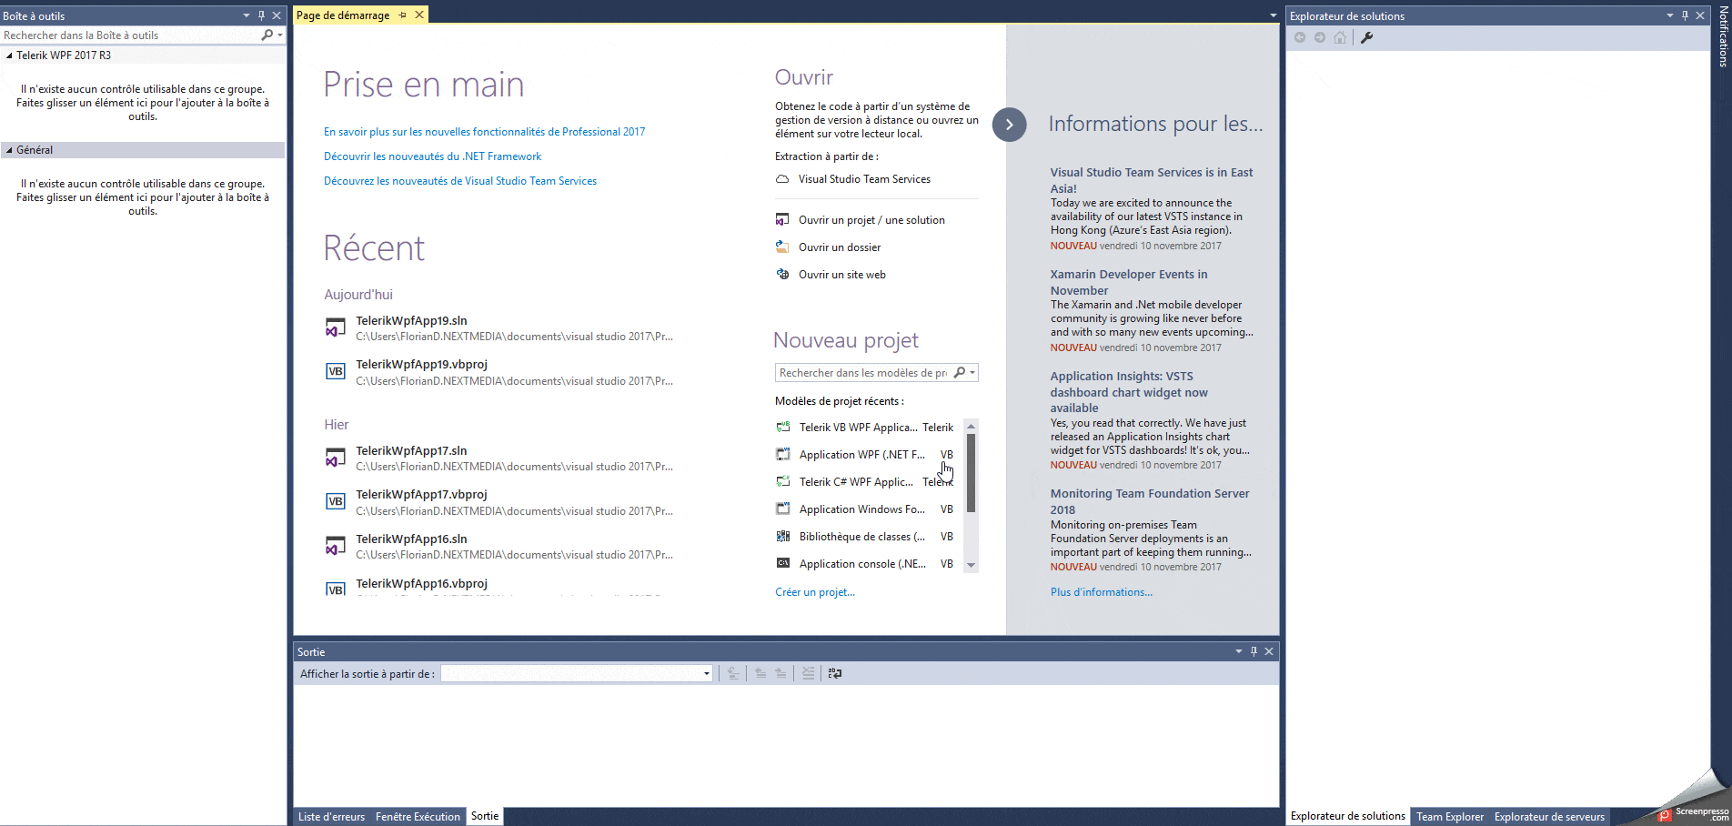The height and width of the screenshot is (826, 1732).
Task: Click the solution icon beside TelerikWpfApp16.sln
Action: tap(336, 546)
